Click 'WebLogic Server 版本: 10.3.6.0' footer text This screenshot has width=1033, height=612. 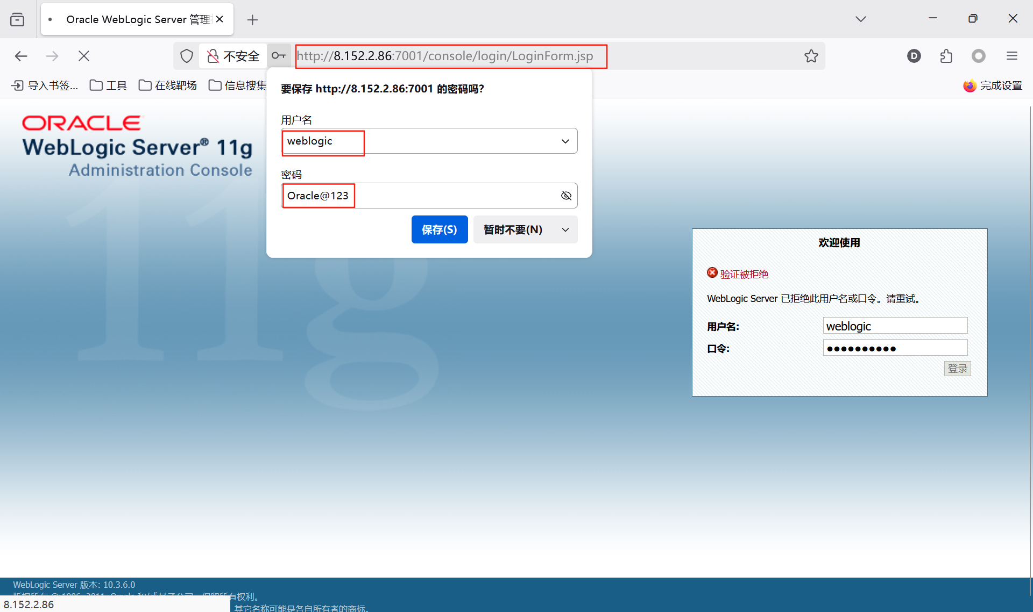74,585
